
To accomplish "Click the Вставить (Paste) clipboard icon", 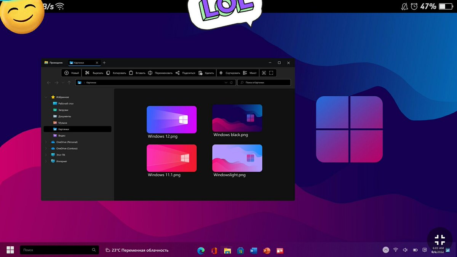I will pyautogui.click(x=131, y=73).
